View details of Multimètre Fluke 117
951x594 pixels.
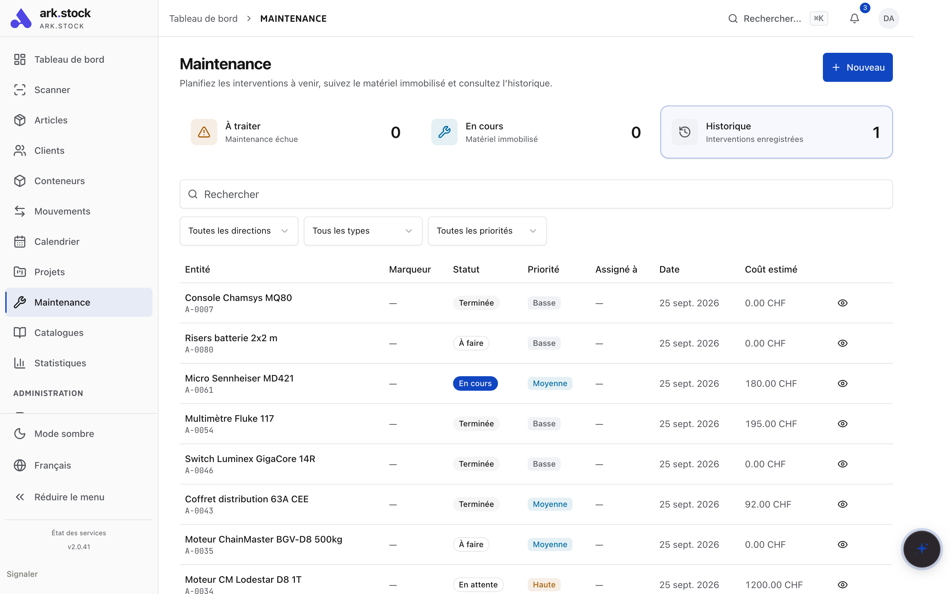(x=842, y=423)
